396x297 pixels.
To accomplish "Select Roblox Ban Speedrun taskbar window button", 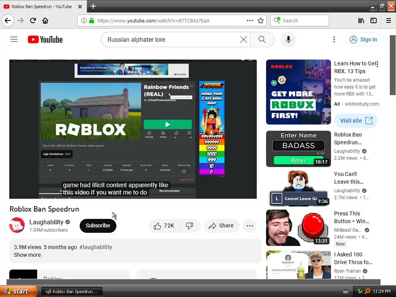I will [x=72, y=292].
